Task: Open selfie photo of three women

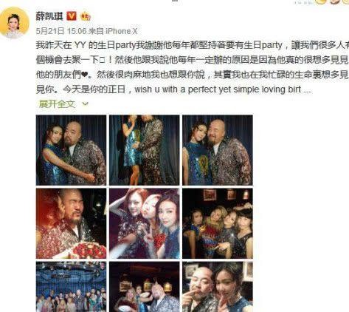Action: click(x=145, y=223)
